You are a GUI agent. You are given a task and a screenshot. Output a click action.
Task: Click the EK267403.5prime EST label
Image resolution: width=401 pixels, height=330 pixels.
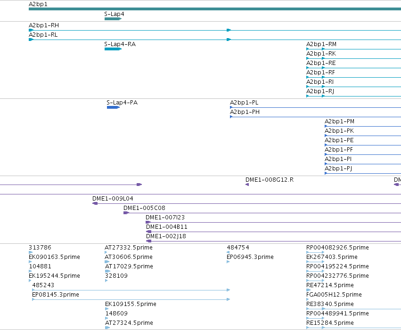(332, 257)
